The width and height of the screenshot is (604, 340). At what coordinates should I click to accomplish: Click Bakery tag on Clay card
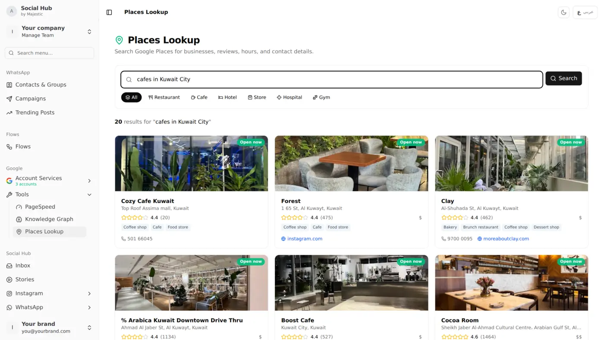click(x=450, y=227)
